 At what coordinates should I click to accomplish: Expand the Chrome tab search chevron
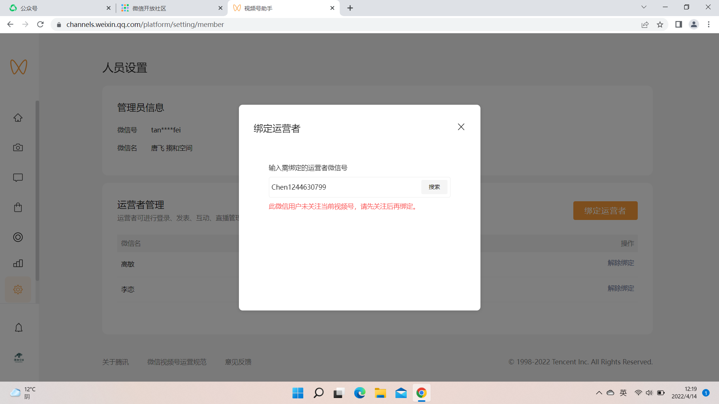pos(644,7)
